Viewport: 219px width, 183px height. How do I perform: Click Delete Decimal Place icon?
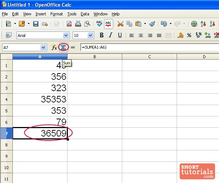coord(216,35)
